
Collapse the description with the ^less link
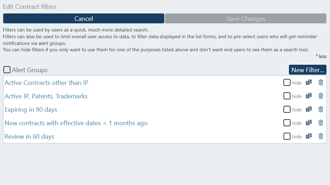[321, 56]
